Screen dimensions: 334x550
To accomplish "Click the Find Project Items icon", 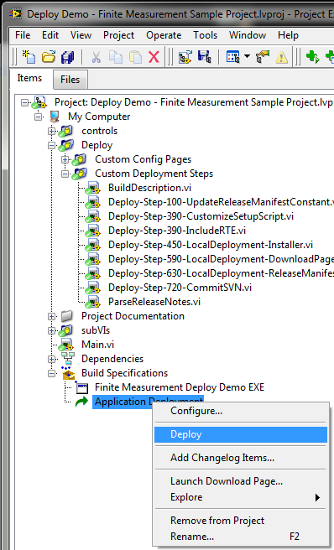I will click(263, 56).
